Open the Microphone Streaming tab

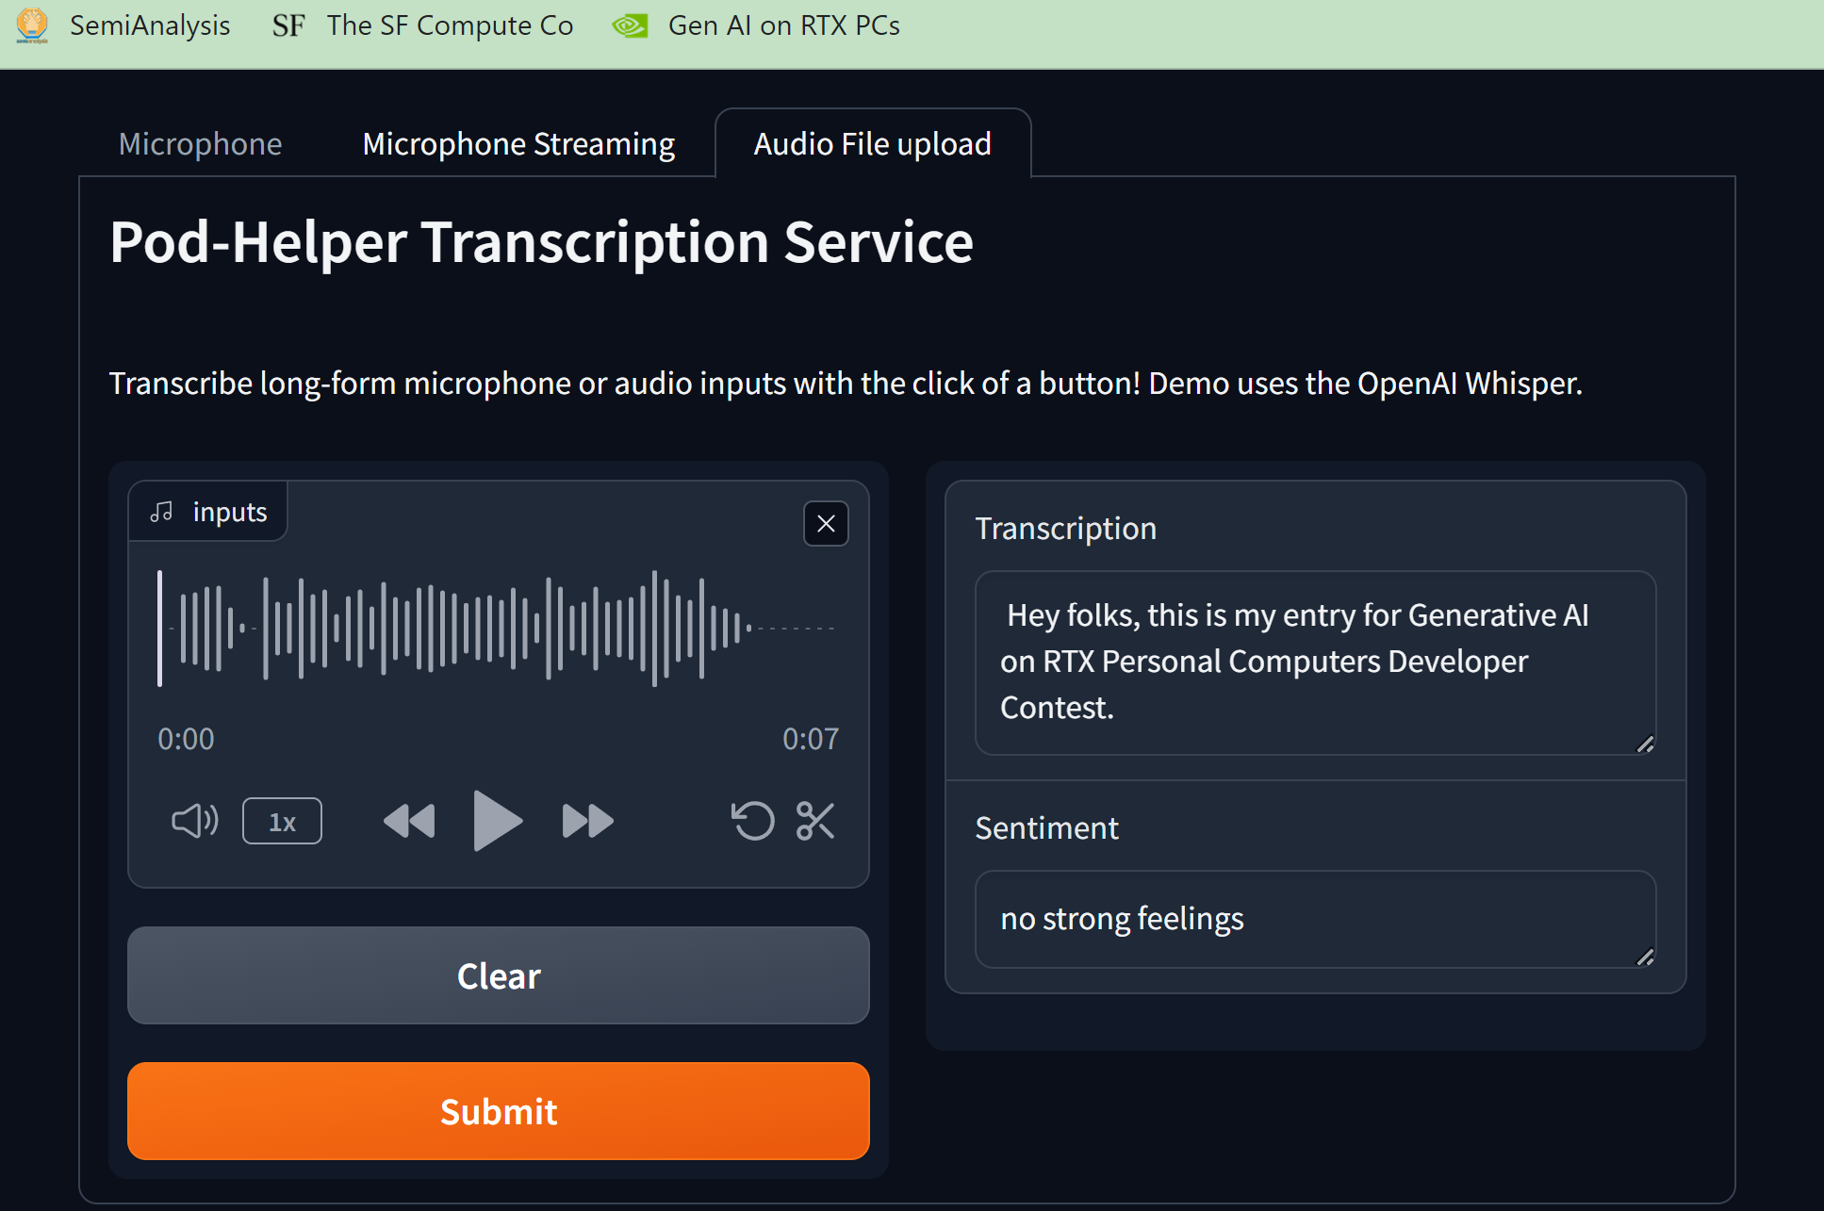(518, 144)
